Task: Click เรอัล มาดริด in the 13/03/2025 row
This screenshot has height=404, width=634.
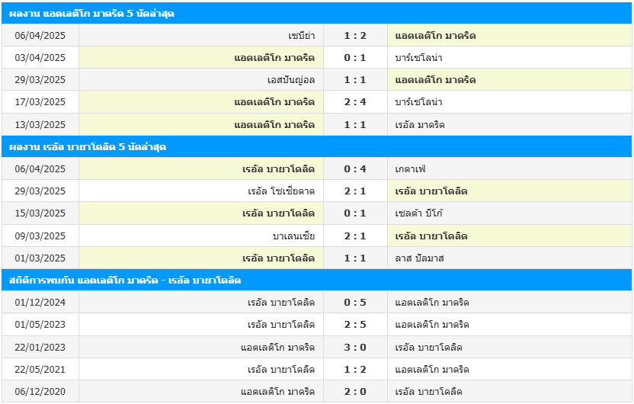Action: (x=420, y=124)
